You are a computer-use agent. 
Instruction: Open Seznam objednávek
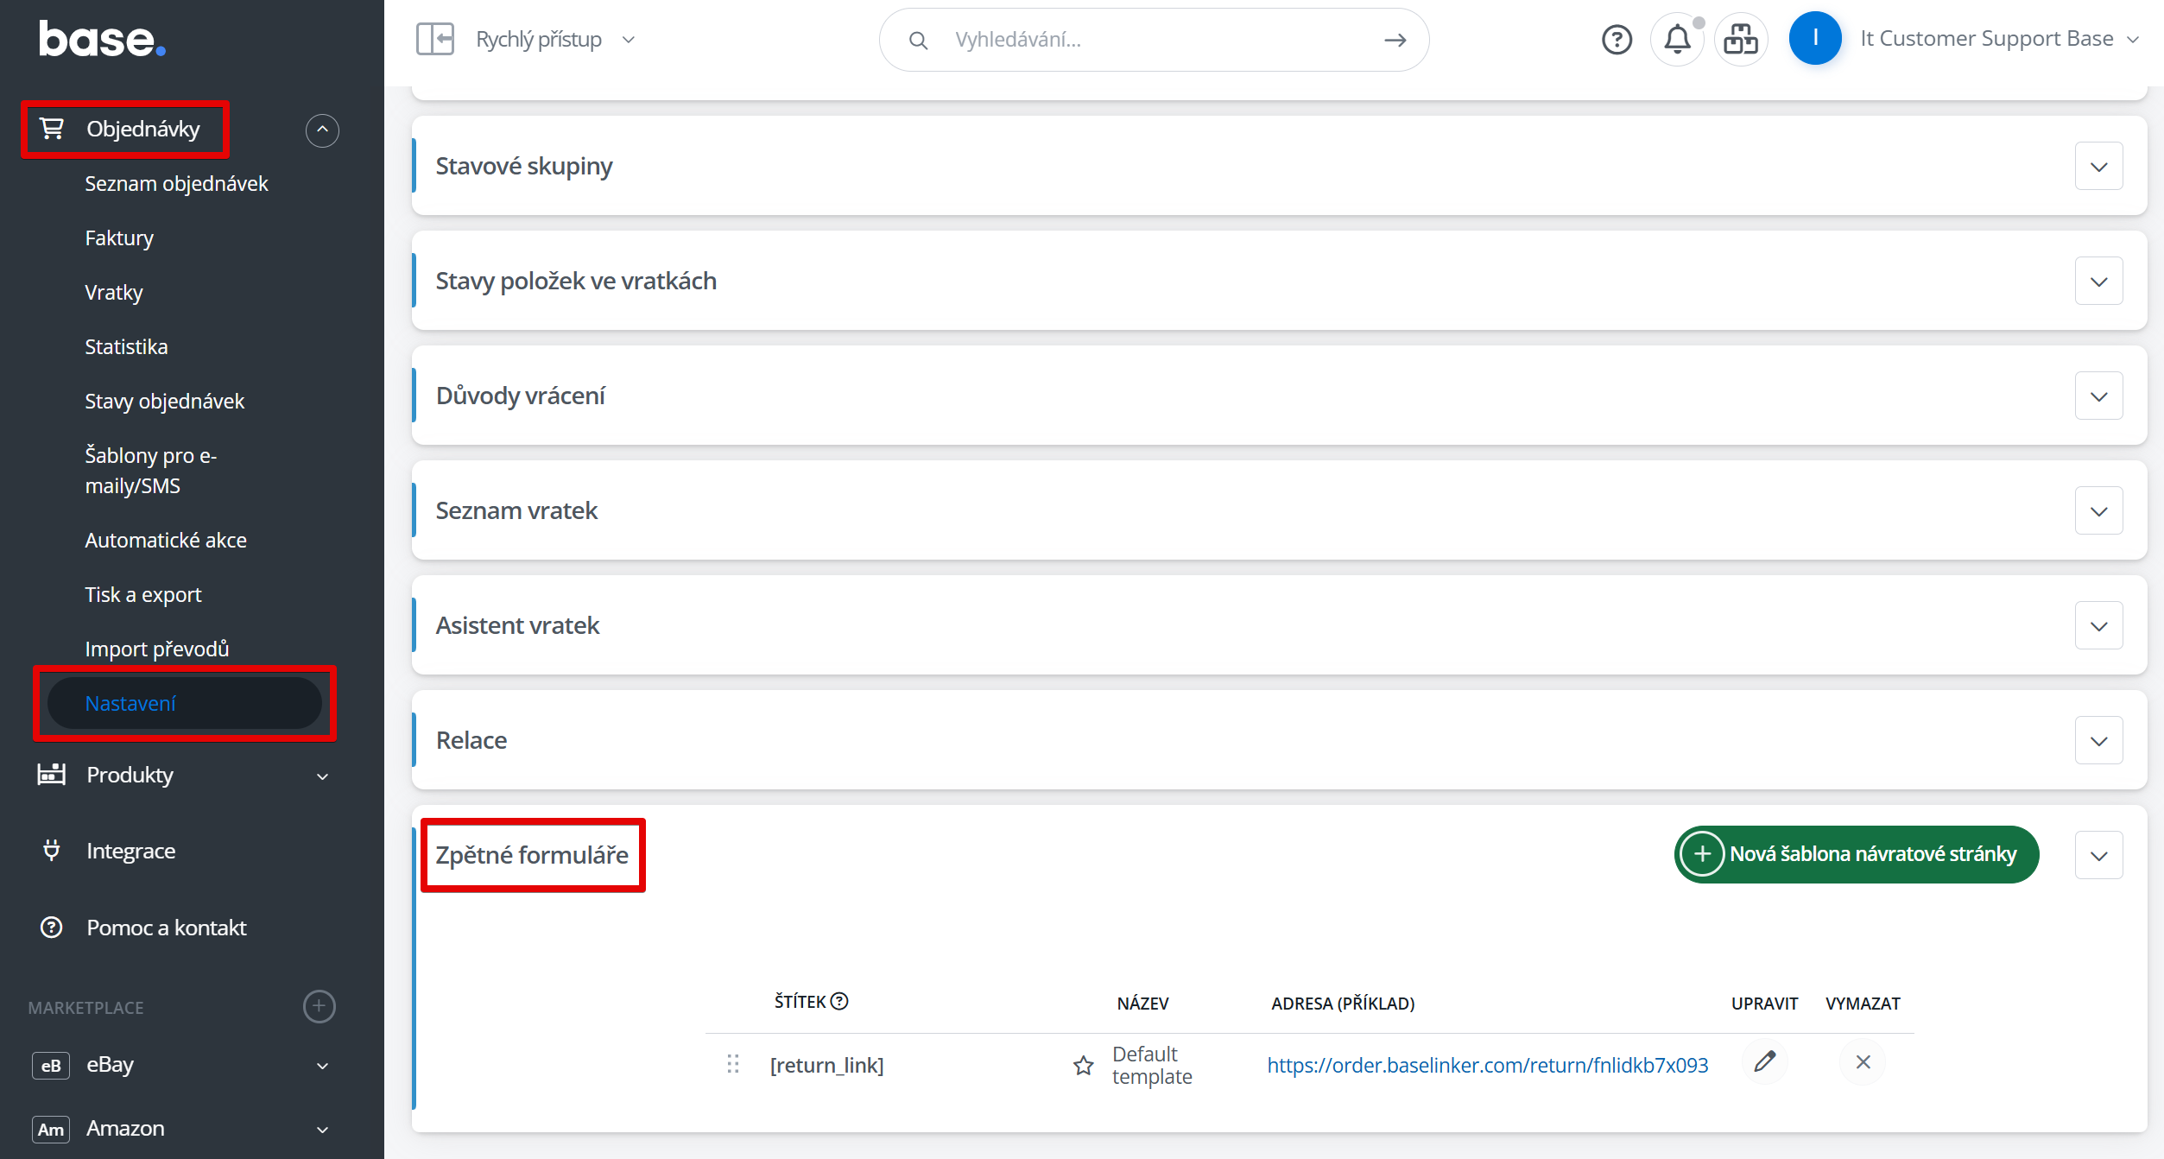click(176, 184)
